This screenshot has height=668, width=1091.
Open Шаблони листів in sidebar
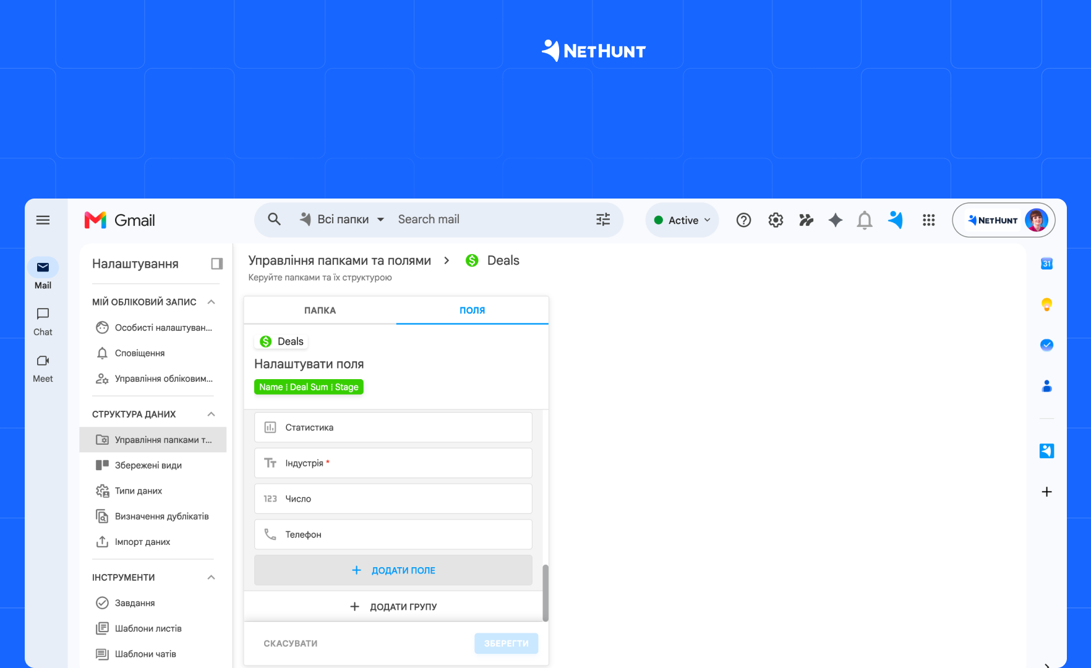point(153,628)
